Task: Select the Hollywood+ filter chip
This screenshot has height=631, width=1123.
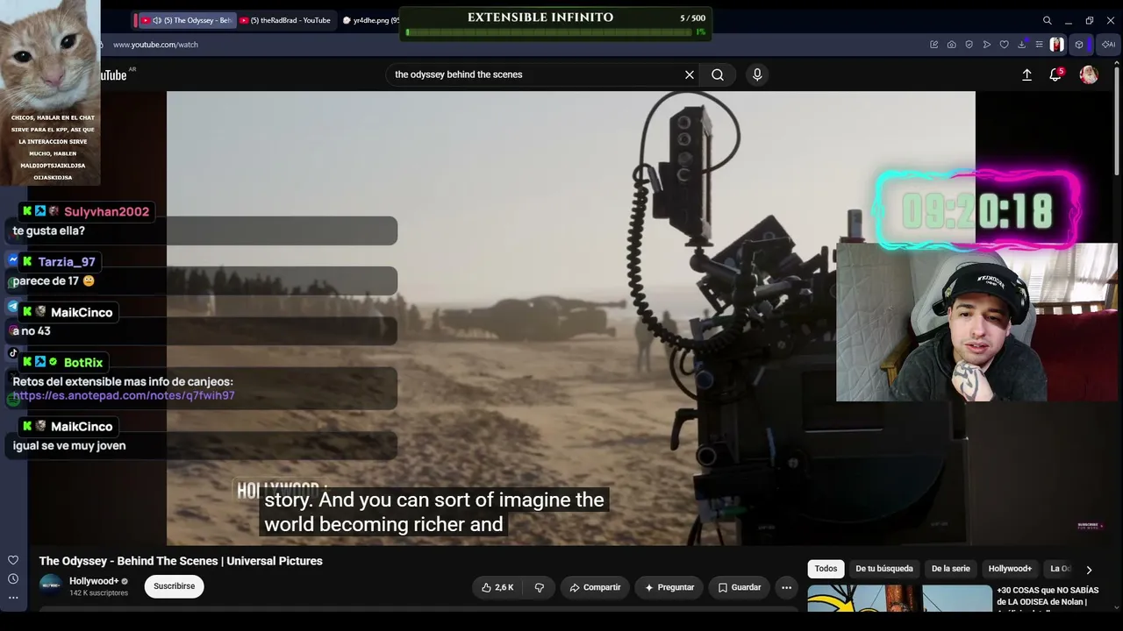Action: tap(1010, 569)
